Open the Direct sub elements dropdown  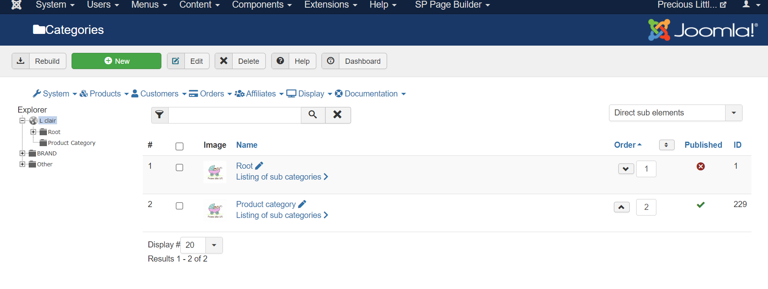click(x=675, y=113)
